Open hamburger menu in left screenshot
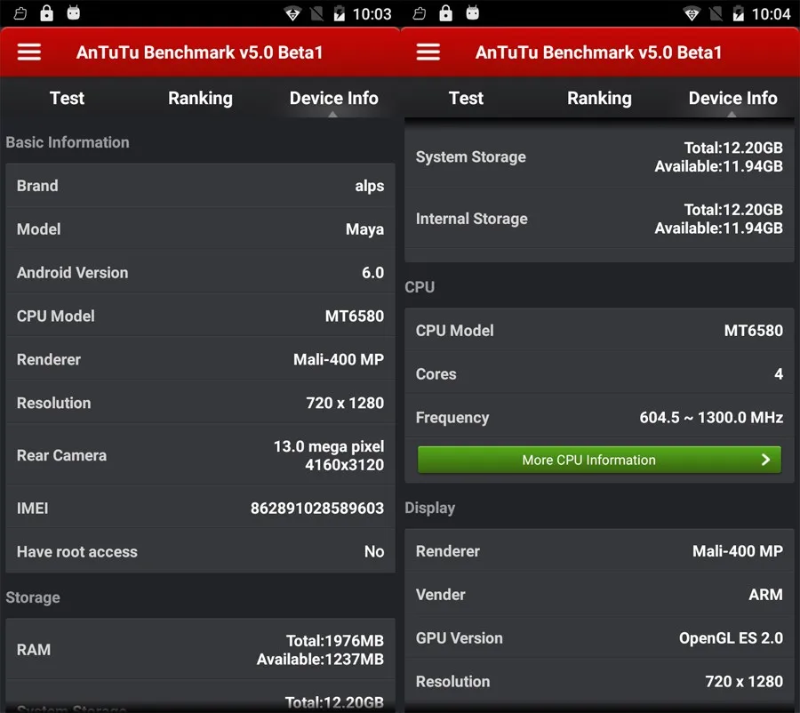The width and height of the screenshot is (800, 713). (x=29, y=52)
